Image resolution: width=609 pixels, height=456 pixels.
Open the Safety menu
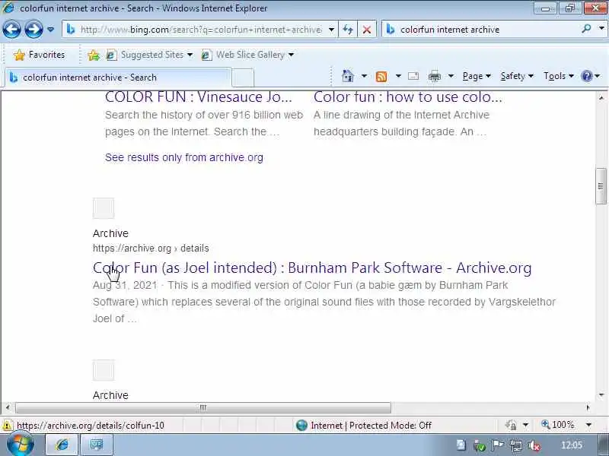coord(517,76)
